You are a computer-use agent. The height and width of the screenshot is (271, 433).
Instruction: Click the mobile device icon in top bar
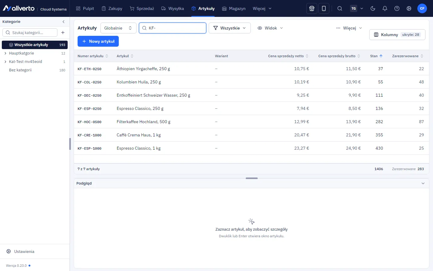coord(324,8)
